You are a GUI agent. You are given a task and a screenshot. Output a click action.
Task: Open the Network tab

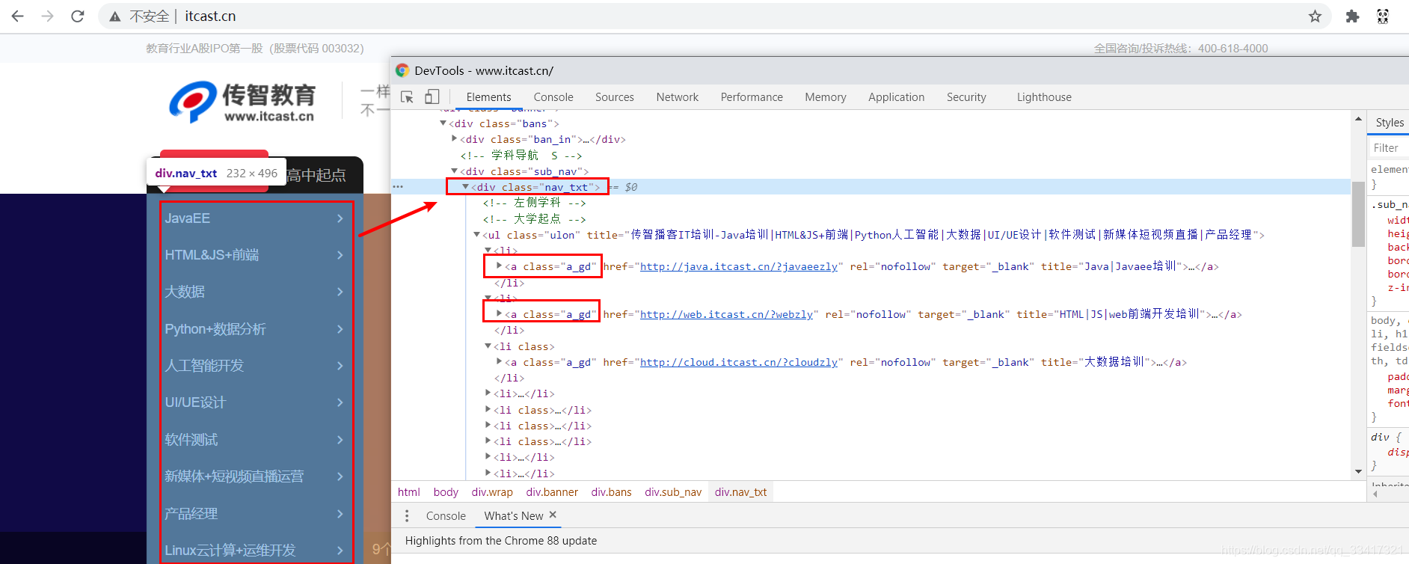[x=678, y=97]
